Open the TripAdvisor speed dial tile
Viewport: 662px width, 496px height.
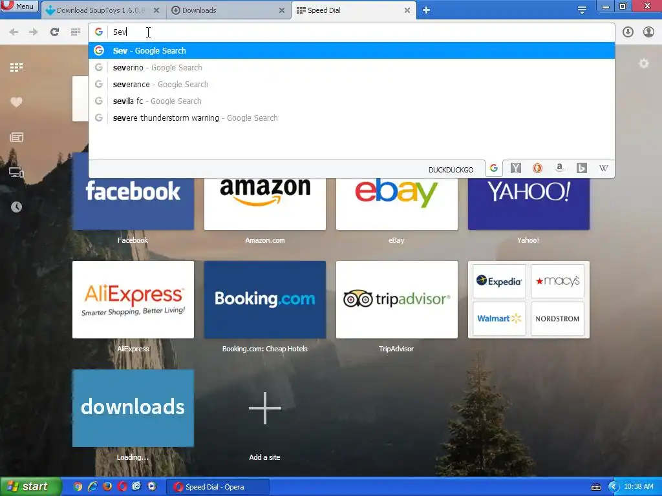396,300
